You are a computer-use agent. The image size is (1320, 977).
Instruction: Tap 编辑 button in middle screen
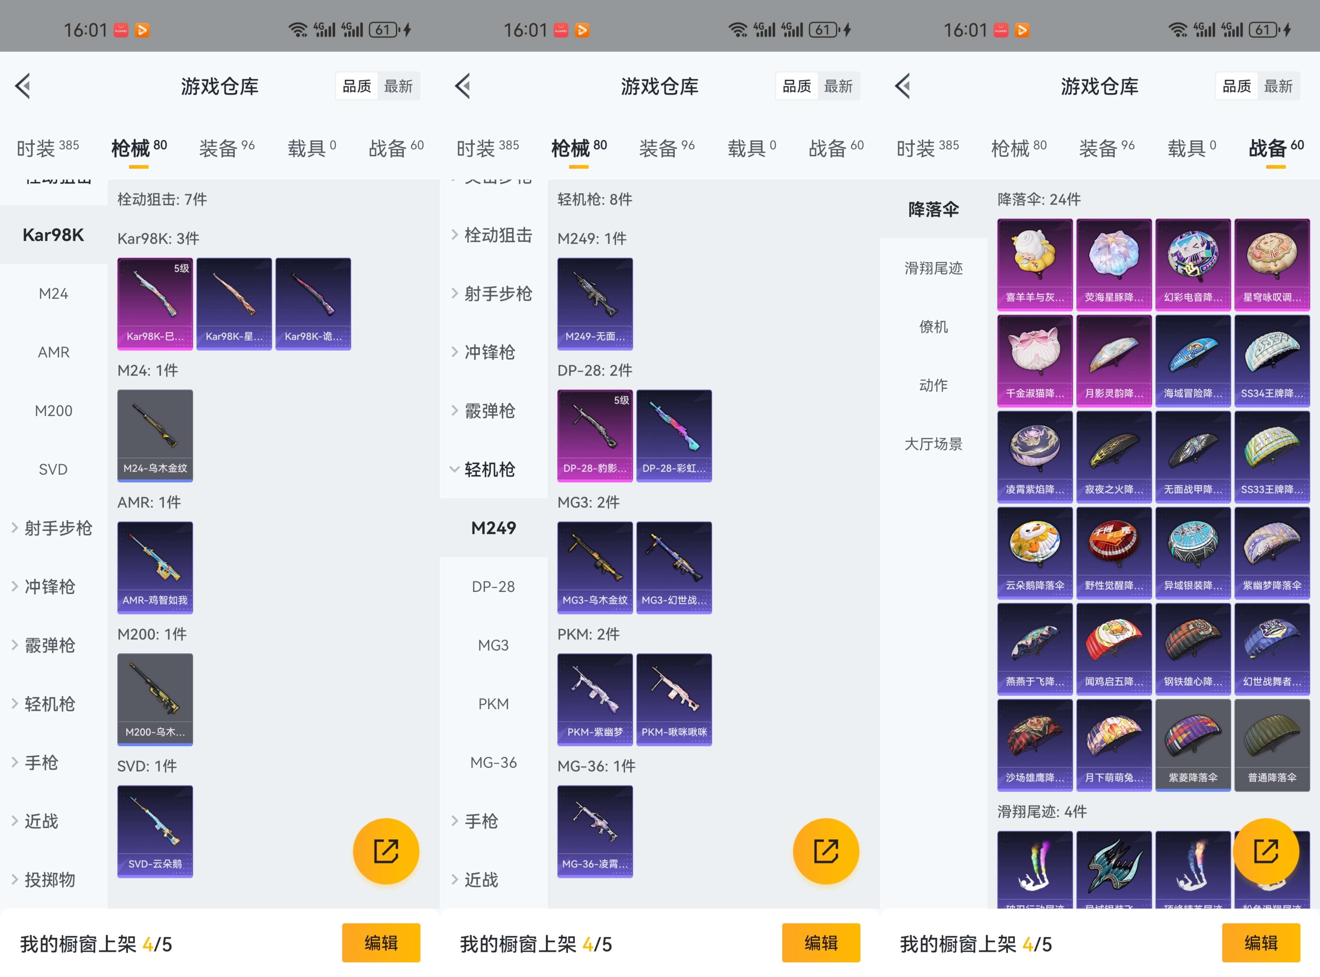(821, 943)
